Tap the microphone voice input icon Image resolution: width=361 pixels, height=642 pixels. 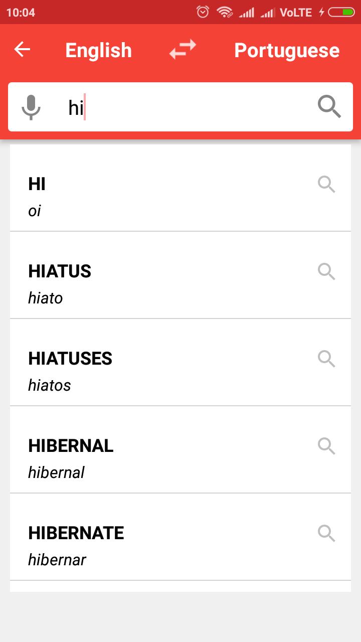tap(31, 107)
